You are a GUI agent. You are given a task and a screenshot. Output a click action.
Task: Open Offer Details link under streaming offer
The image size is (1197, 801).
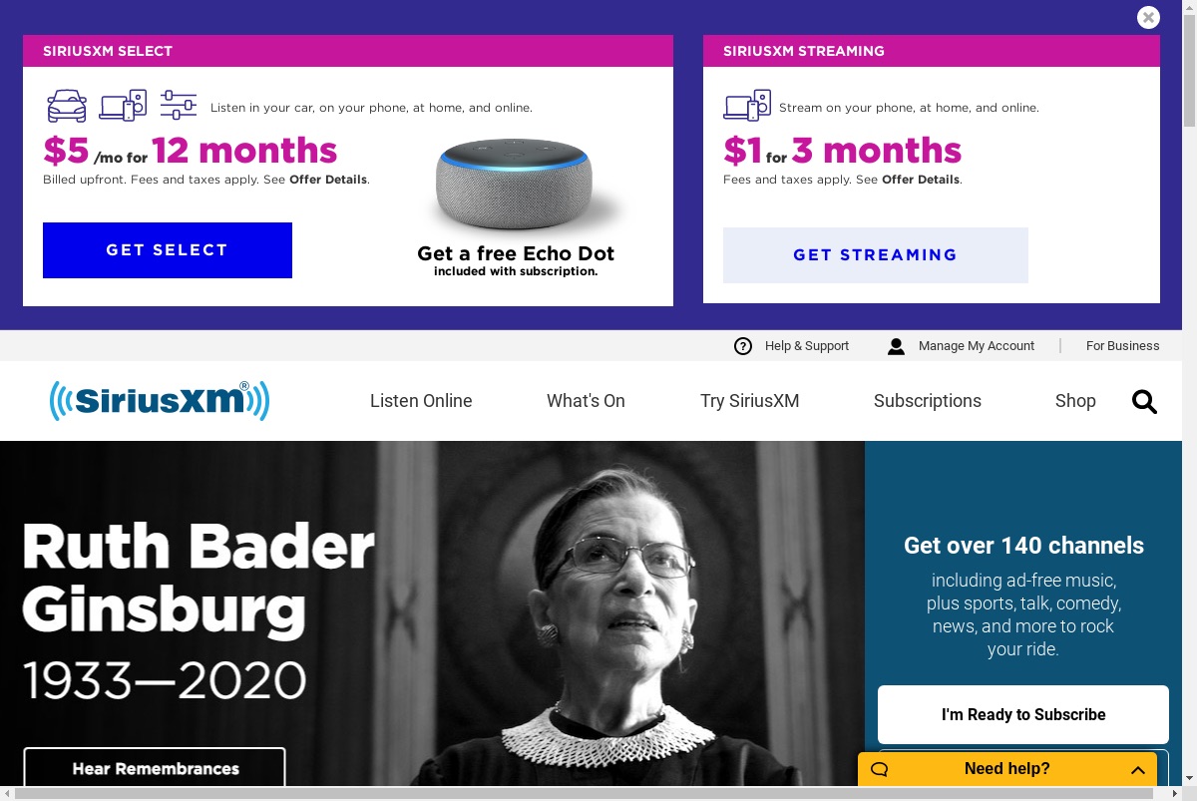point(921,180)
